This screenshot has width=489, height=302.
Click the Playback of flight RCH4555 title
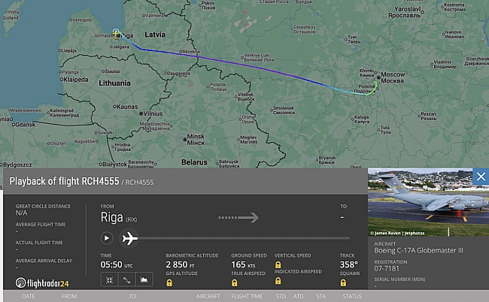(x=64, y=181)
